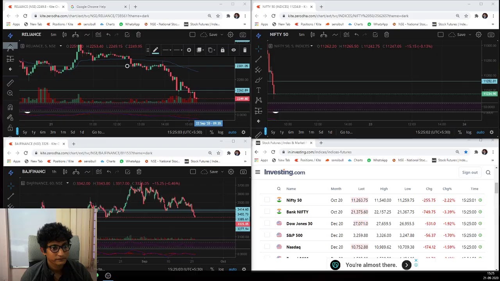Expand Save dropdown arrow in NIFTY 50 toolbar
500x281 pixels.
pos(470,35)
